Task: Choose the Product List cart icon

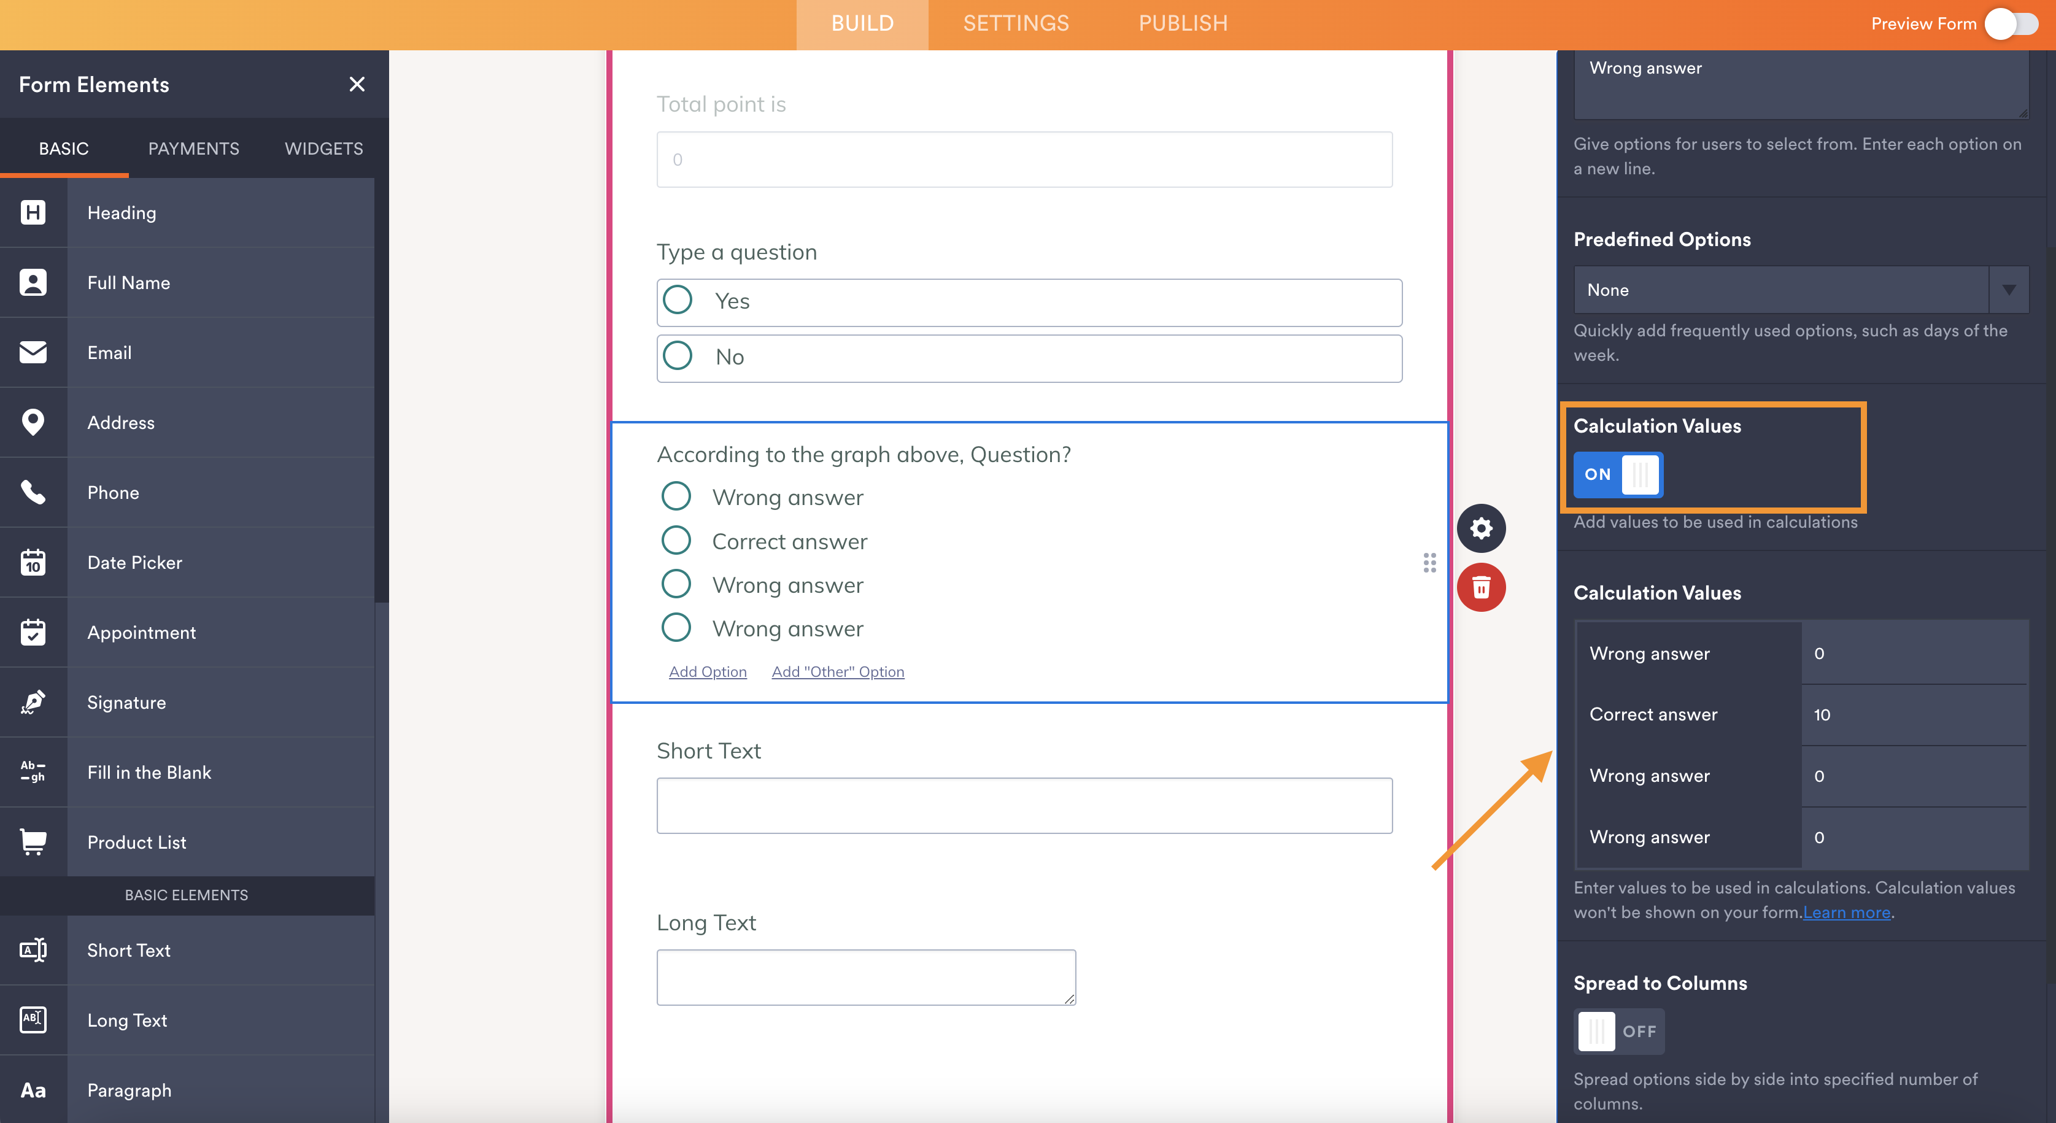Action: pos(33,842)
